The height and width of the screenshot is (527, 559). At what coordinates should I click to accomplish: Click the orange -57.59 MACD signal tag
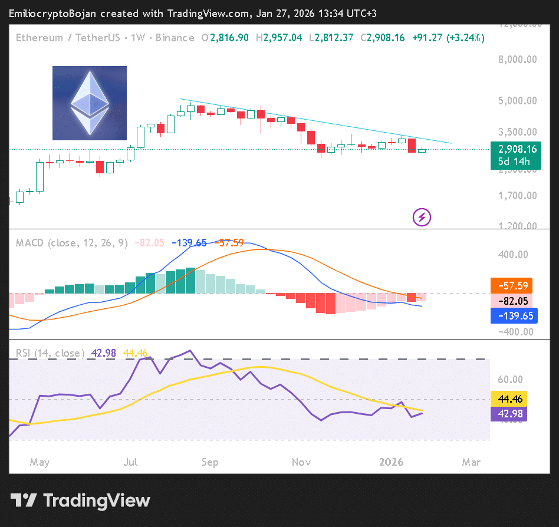tap(512, 285)
